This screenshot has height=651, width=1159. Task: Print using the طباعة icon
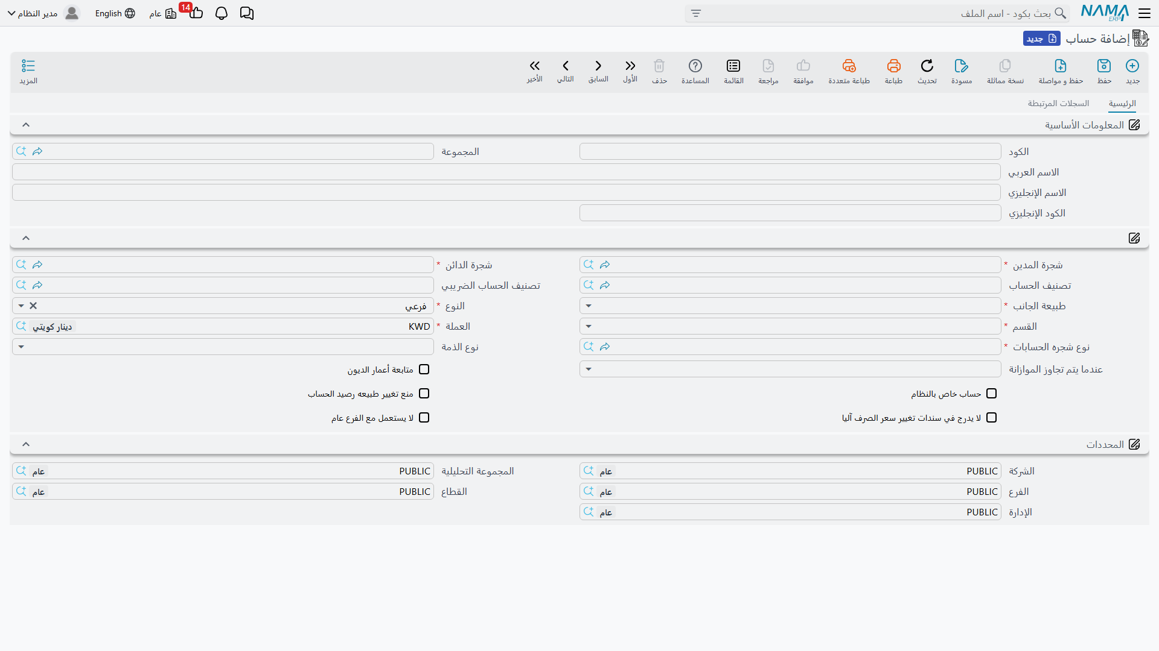(x=894, y=66)
